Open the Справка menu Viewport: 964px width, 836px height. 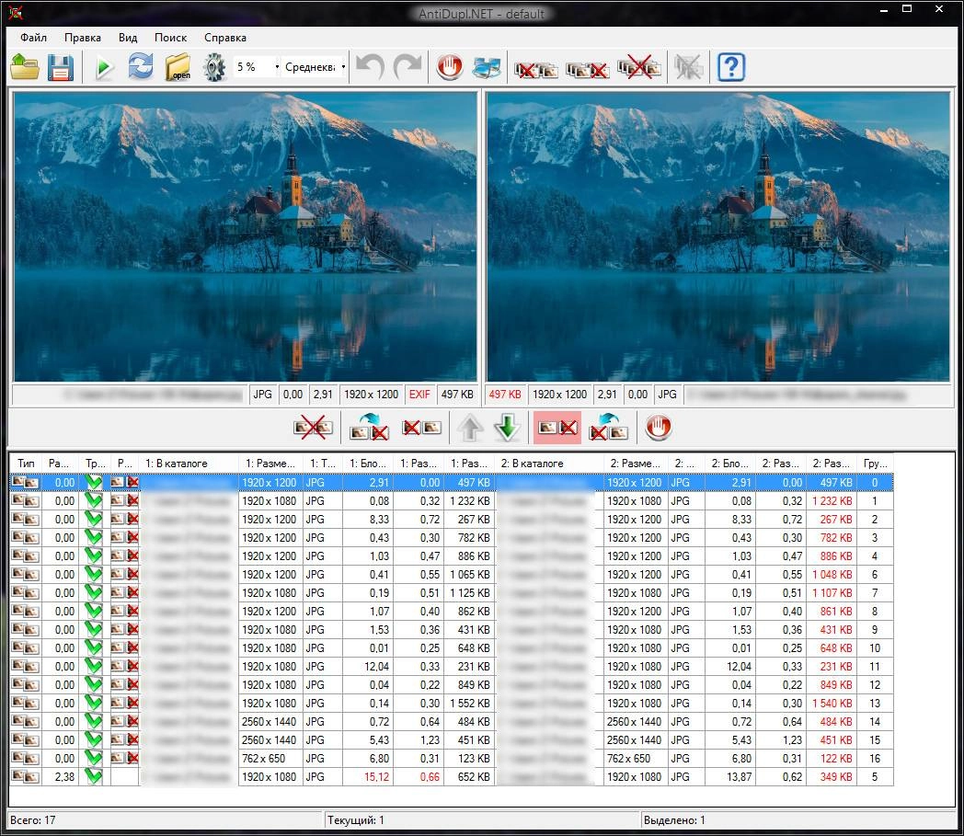225,38
